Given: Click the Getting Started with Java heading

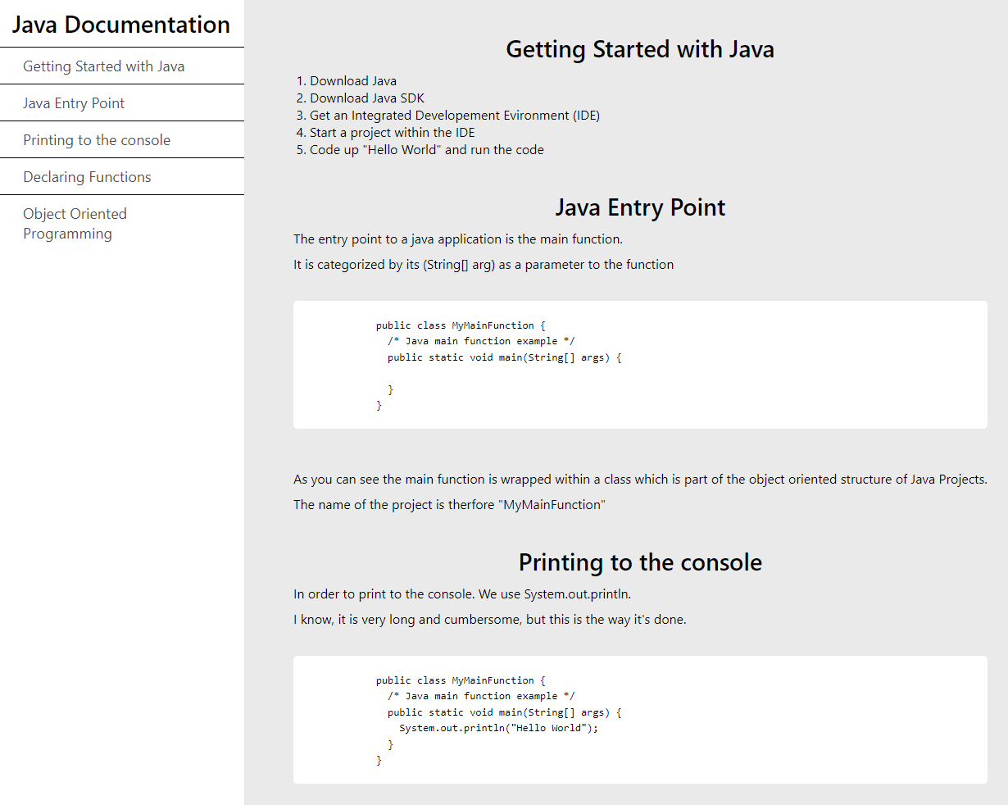Looking at the screenshot, I should (x=639, y=49).
